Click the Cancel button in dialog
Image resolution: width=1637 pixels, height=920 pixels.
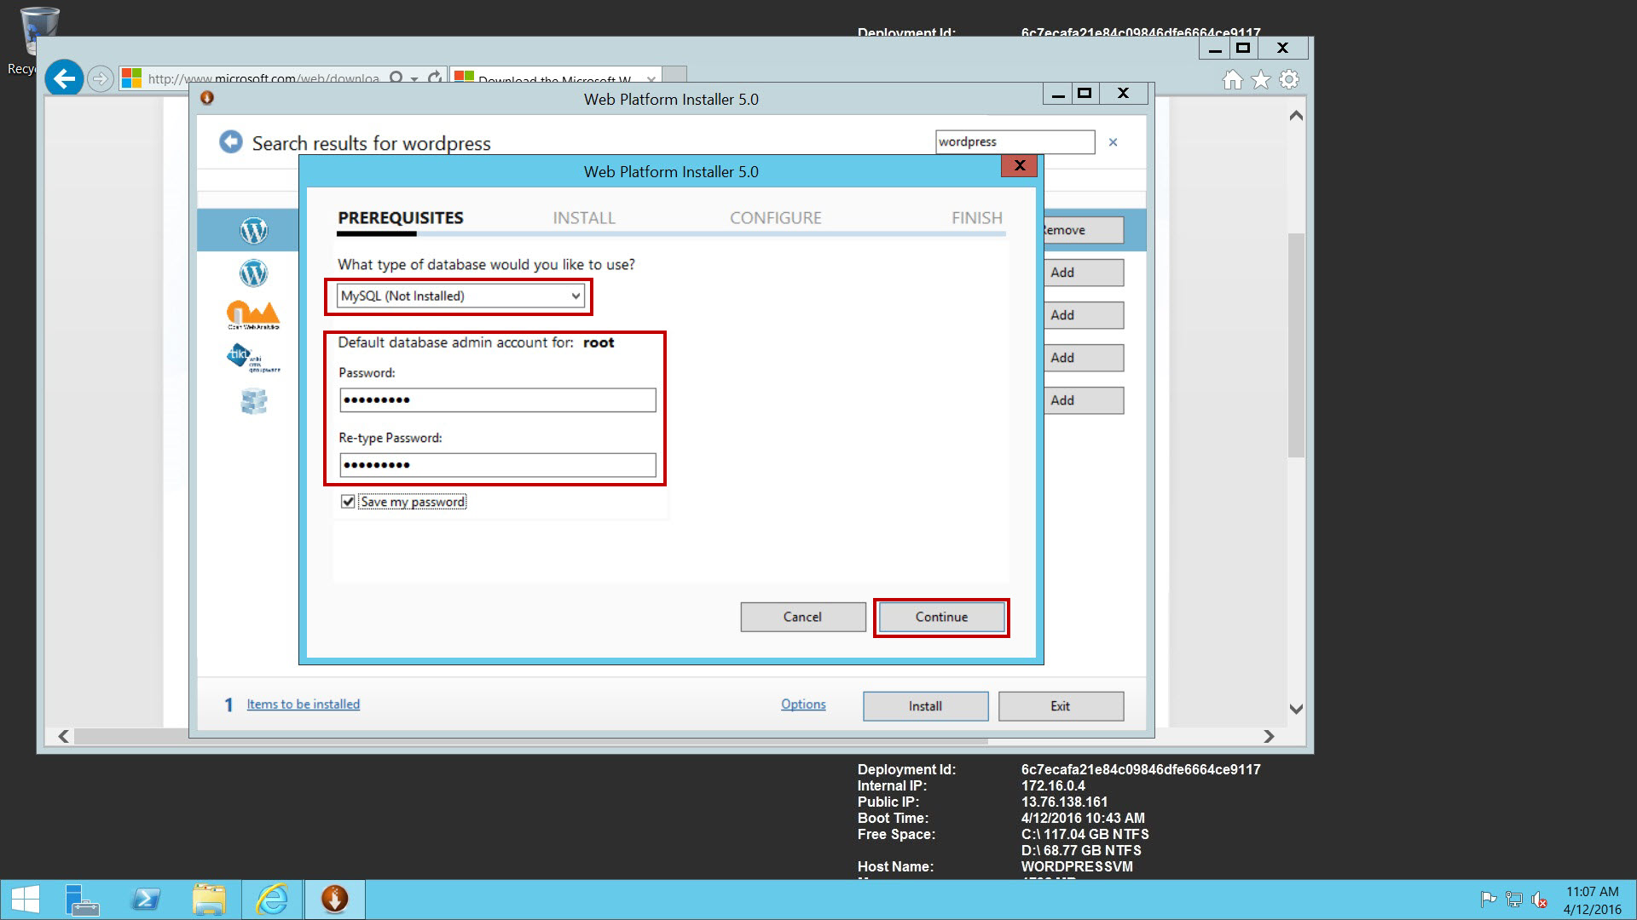click(x=802, y=617)
